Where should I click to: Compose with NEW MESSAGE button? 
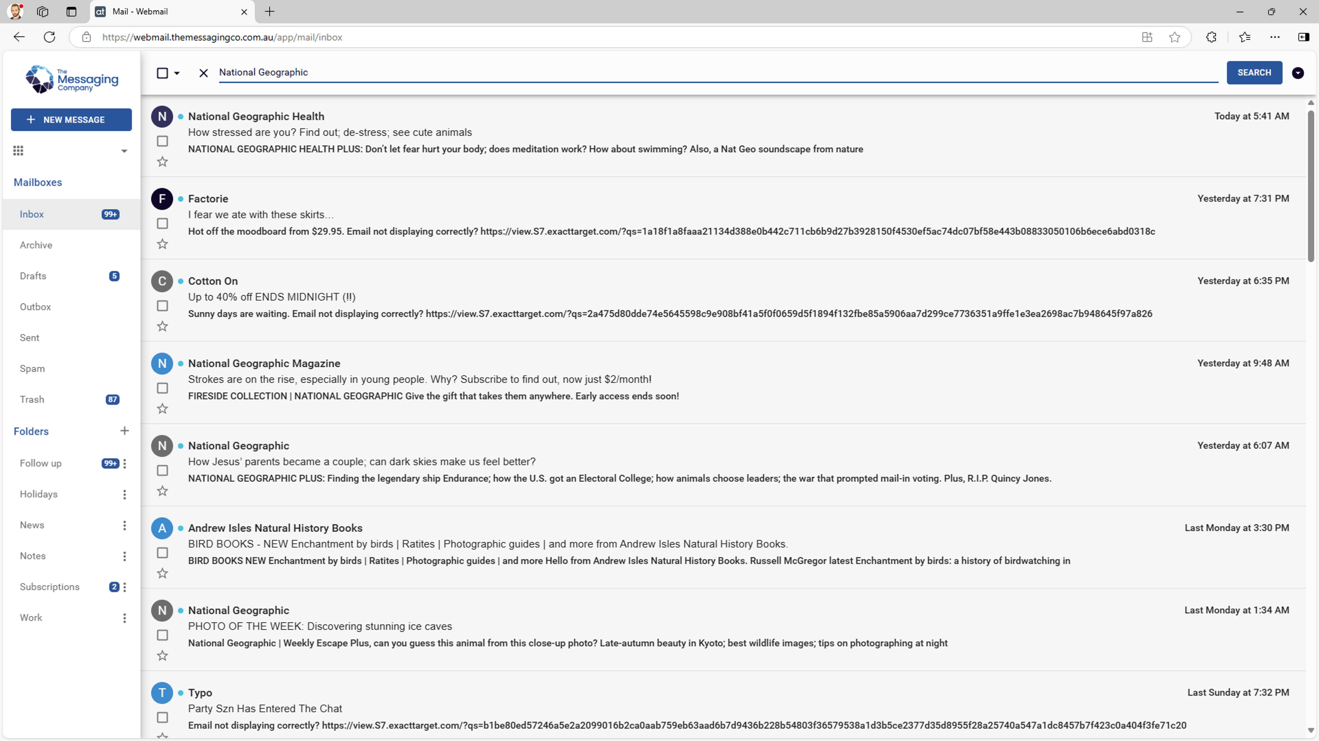[x=71, y=120]
